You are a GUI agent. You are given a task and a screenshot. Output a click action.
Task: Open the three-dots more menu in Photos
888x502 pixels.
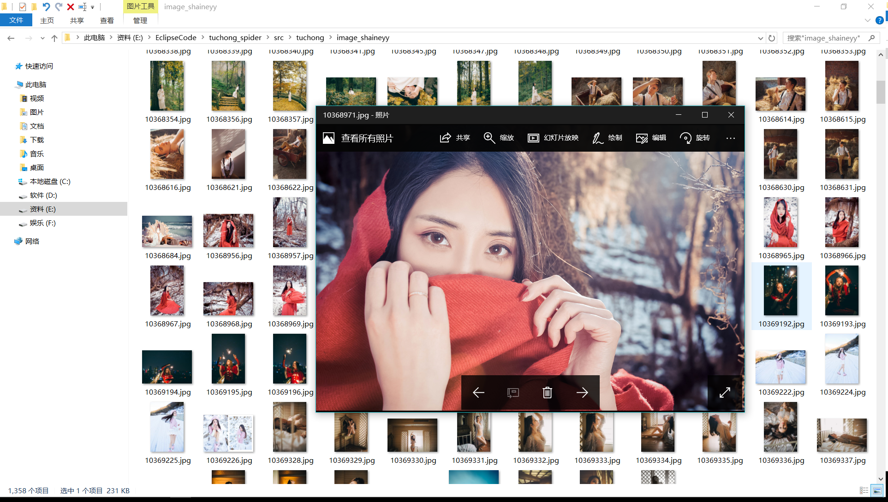click(x=731, y=138)
